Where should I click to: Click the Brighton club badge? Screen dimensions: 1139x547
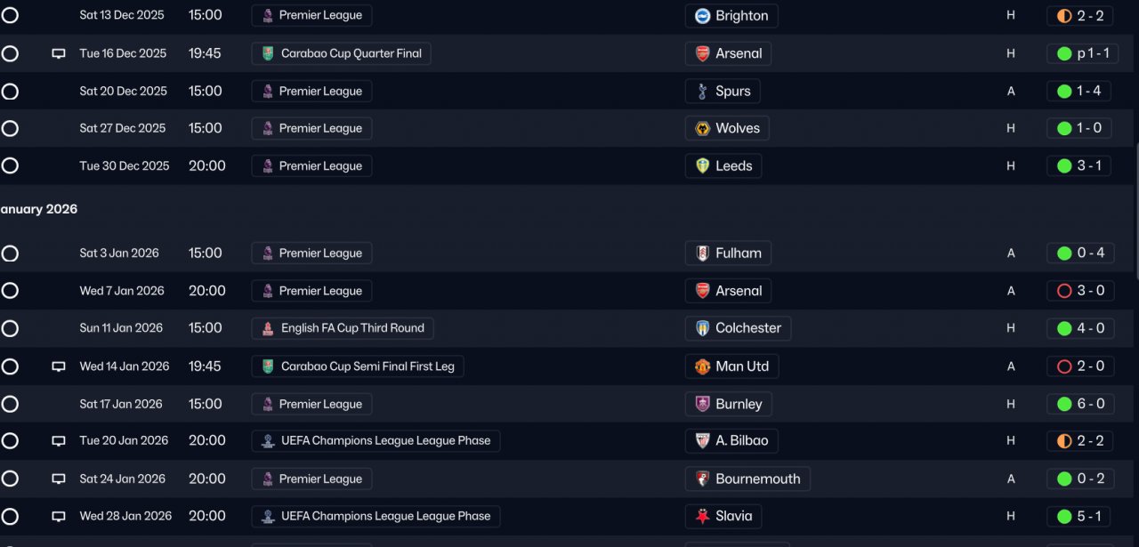coord(703,16)
